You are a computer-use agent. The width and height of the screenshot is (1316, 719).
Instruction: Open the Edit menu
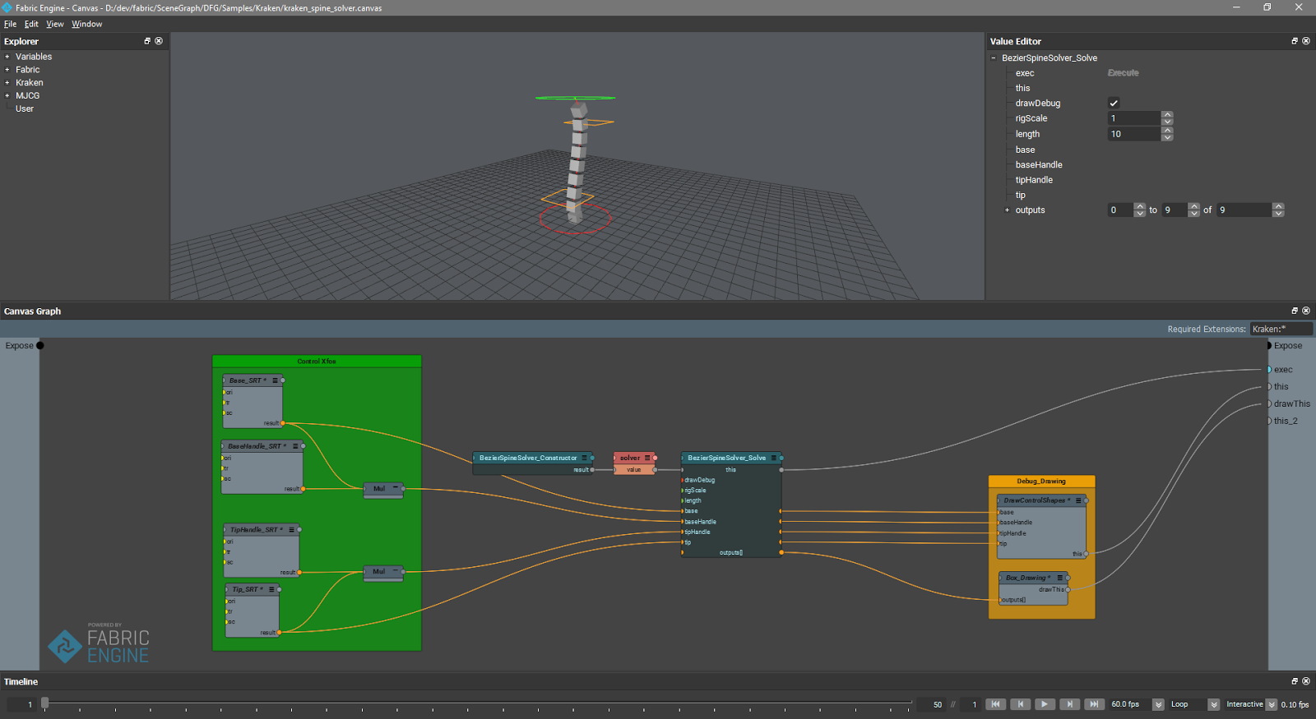pyautogui.click(x=31, y=24)
